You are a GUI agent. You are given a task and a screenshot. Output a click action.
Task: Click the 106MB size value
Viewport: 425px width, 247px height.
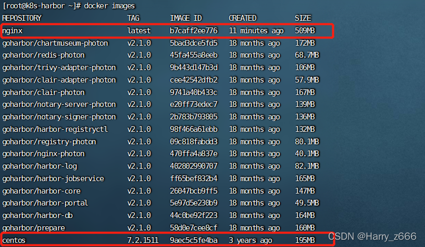click(x=305, y=67)
